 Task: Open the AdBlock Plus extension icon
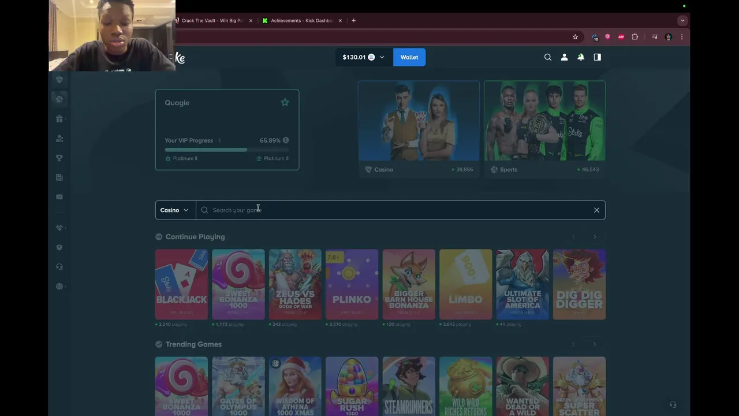tap(621, 37)
